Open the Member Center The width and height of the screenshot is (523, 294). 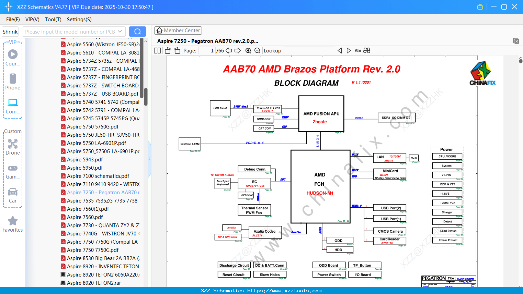[x=178, y=30]
